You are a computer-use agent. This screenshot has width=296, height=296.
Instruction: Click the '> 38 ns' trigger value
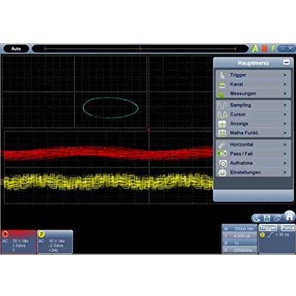[282, 235]
